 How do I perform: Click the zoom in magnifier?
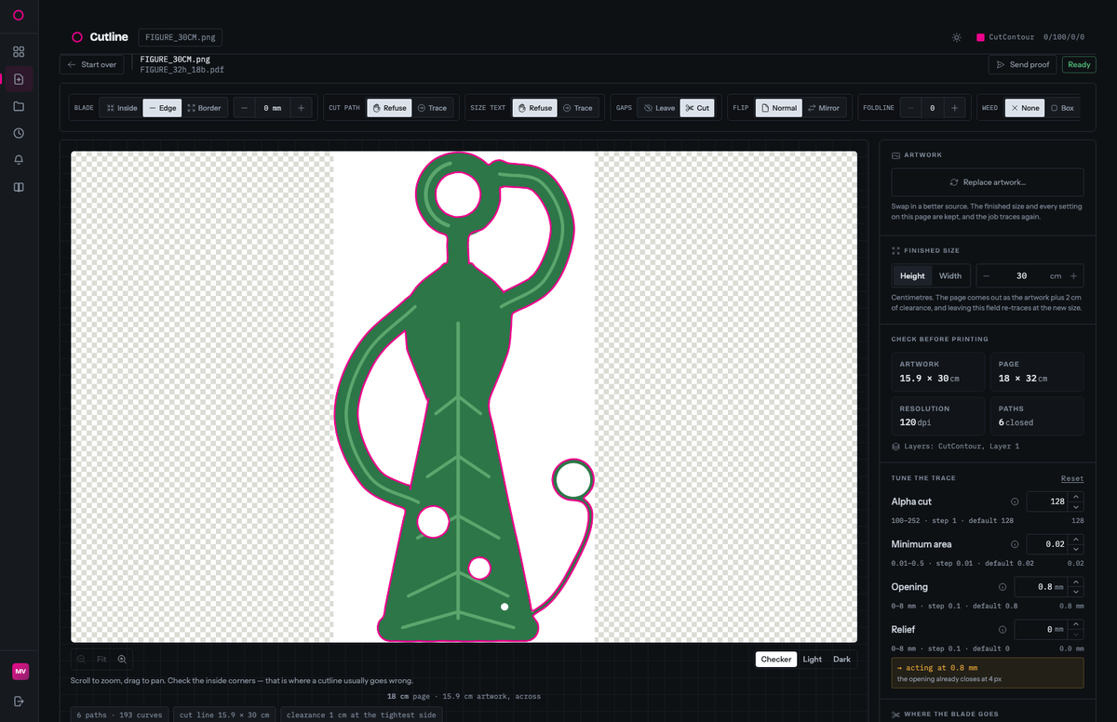pos(122,659)
